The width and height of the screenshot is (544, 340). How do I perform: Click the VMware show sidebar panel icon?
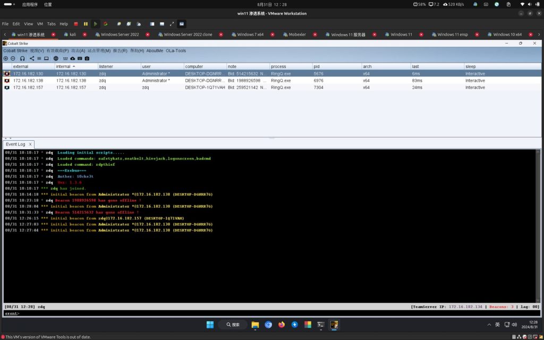click(152, 24)
